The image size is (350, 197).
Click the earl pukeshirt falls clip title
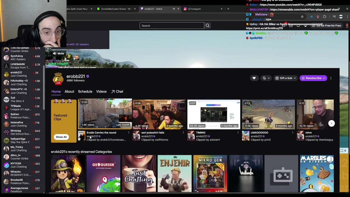(x=153, y=132)
